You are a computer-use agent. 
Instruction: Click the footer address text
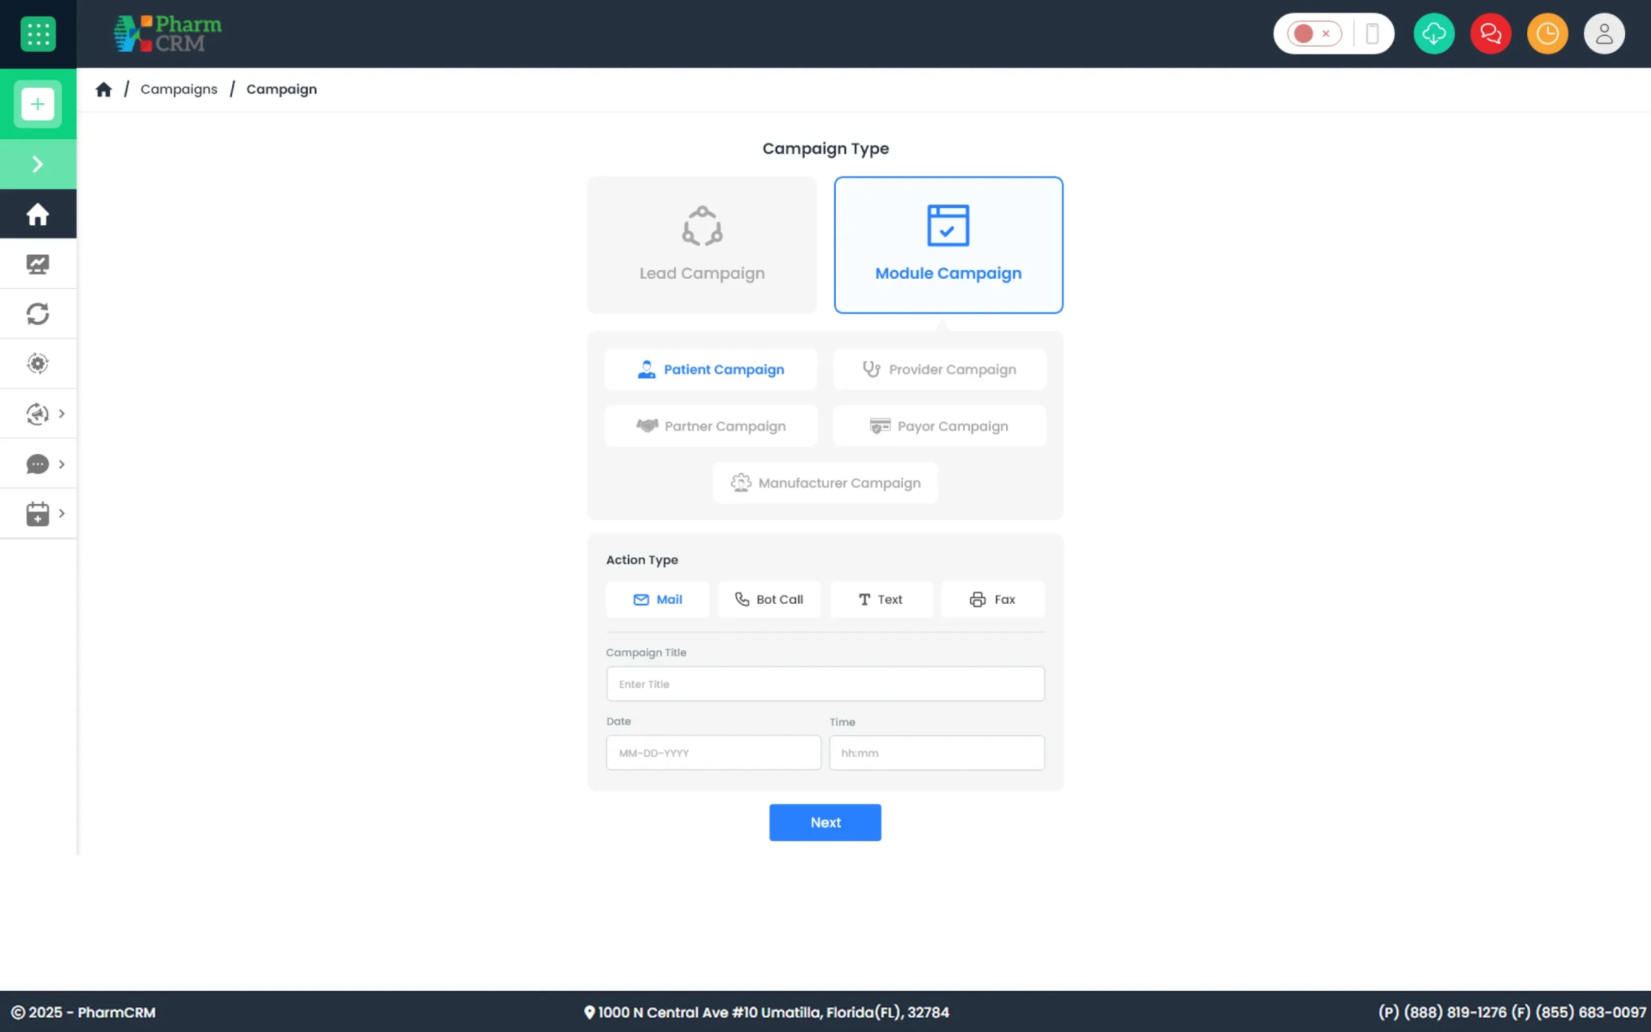pos(774,1012)
